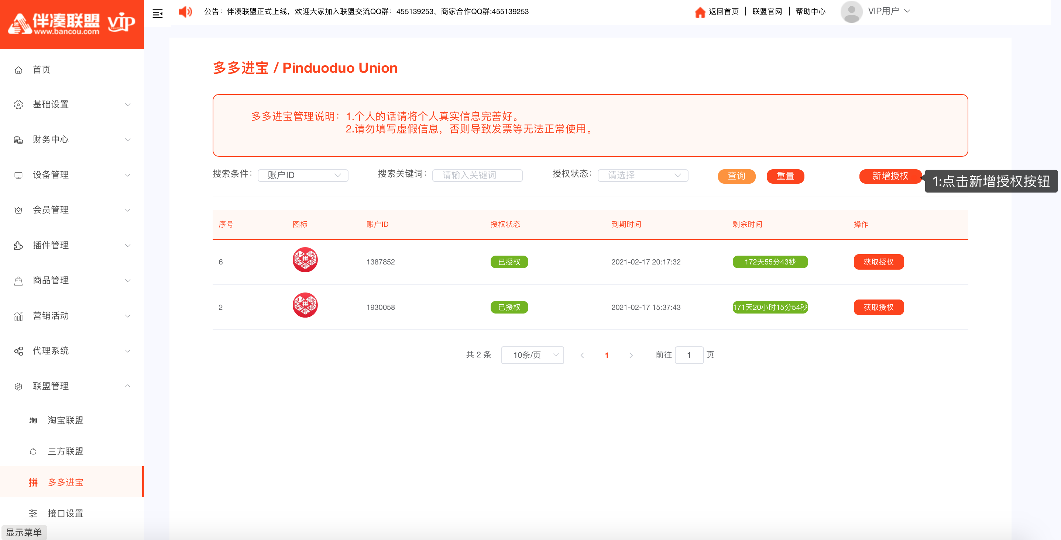Screen dimensions: 1061x540
Task: Expand the 基础设置 menu chevron
Action: [x=128, y=104]
